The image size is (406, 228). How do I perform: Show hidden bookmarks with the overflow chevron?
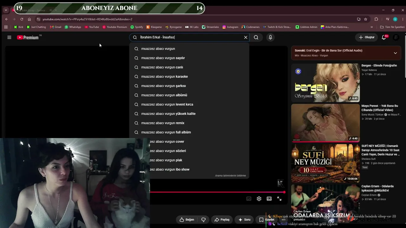pos(372,27)
